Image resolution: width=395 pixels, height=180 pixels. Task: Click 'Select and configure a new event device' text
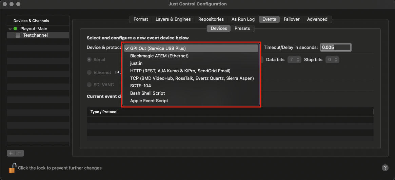pos(138,38)
